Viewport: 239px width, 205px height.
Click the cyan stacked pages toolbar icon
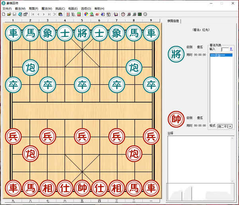click(20, 14)
